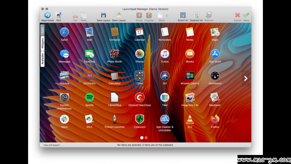Select the System Preferences icon
The width and height of the screenshot is (291, 164).
[65, 97]
